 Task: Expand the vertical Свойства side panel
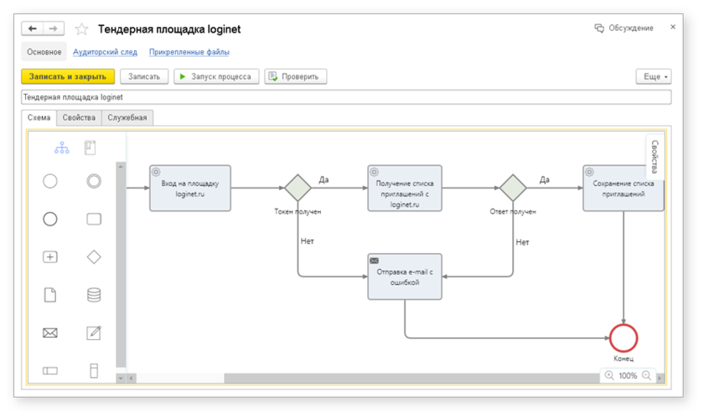(655, 157)
